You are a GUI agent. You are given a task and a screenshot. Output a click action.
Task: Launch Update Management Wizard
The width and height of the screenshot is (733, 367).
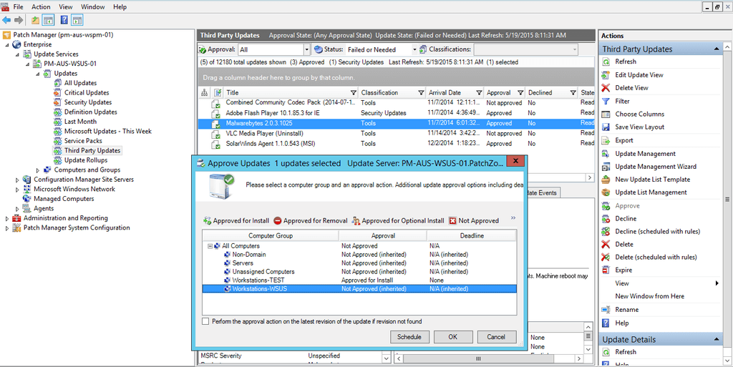point(656,166)
